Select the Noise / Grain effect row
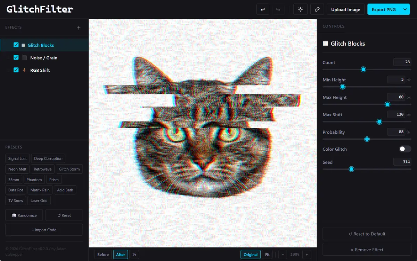 tap(44, 58)
